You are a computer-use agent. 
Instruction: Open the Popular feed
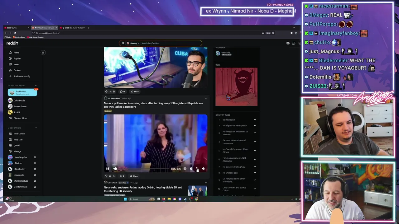coord(15,58)
